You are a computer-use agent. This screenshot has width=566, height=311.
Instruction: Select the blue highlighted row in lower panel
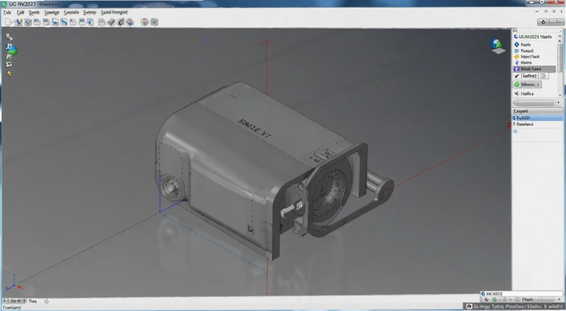pyautogui.click(x=538, y=118)
